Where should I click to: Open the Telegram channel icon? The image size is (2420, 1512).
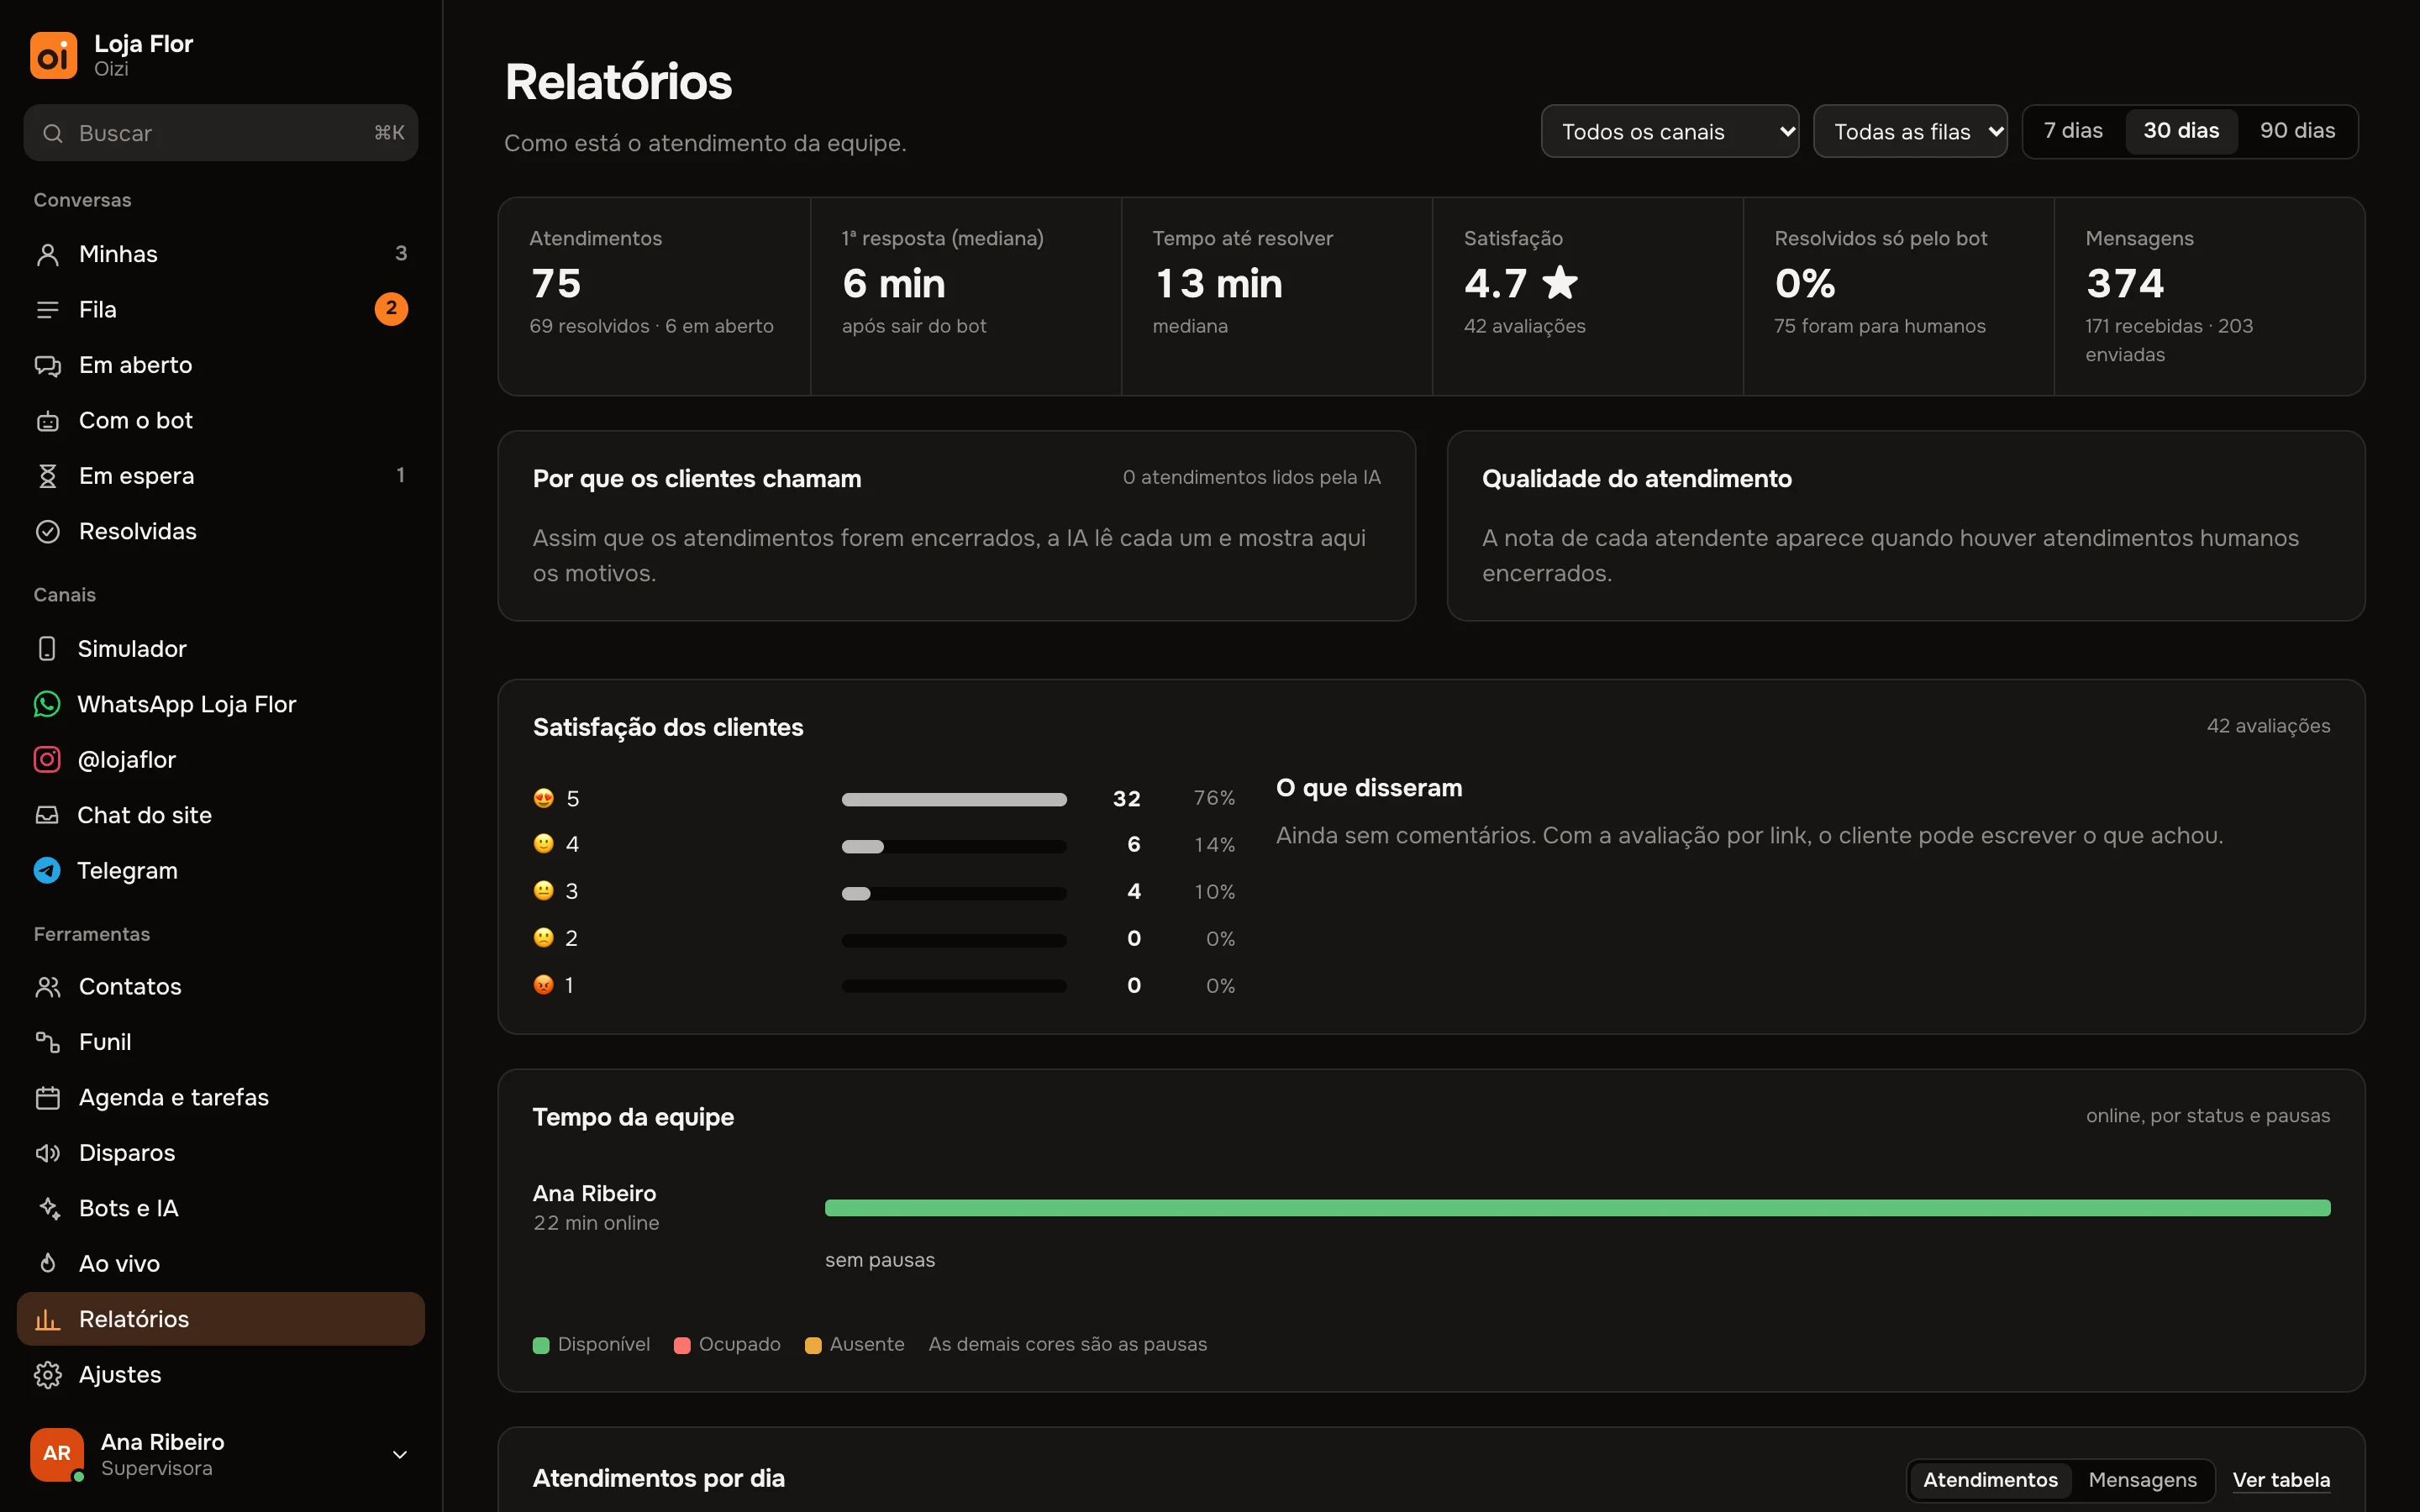47,871
